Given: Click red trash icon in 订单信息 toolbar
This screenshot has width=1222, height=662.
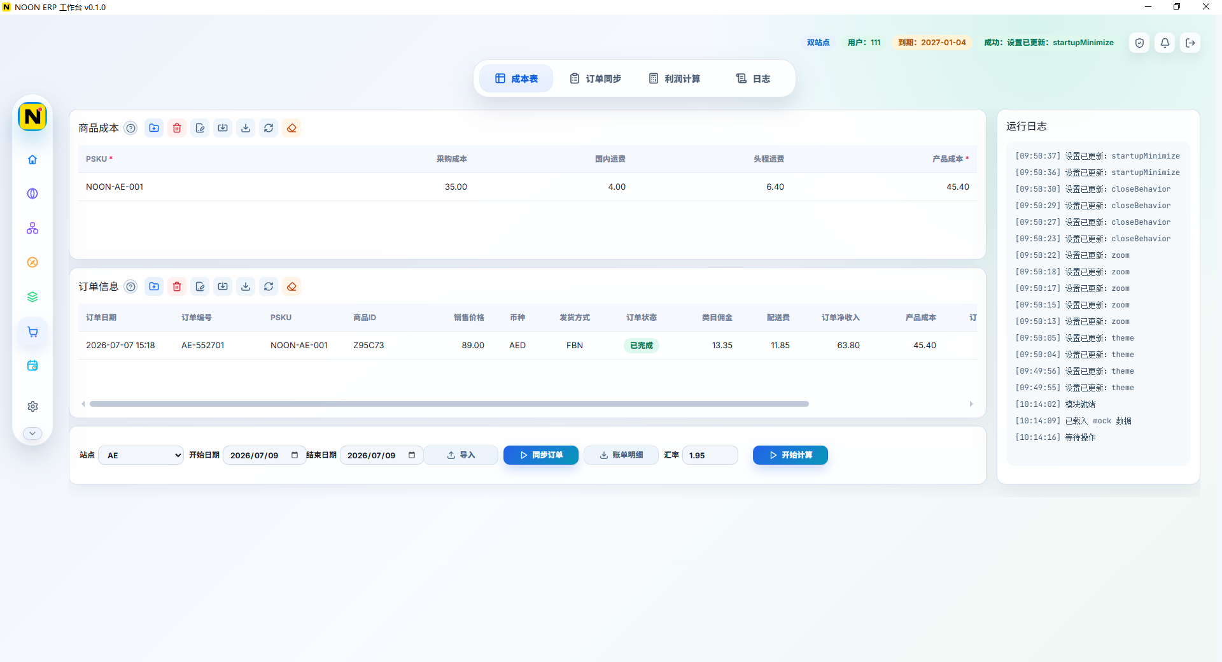Looking at the screenshot, I should tap(177, 286).
